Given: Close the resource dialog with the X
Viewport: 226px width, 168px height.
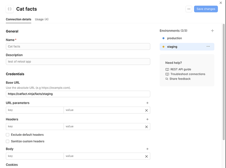Looking at the screenshot, I should pyautogui.click(x=221, y=3).
